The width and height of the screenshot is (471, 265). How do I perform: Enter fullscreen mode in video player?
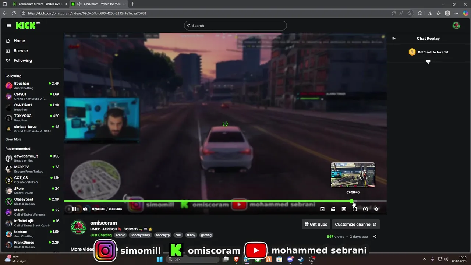click(x=355, y=209)
